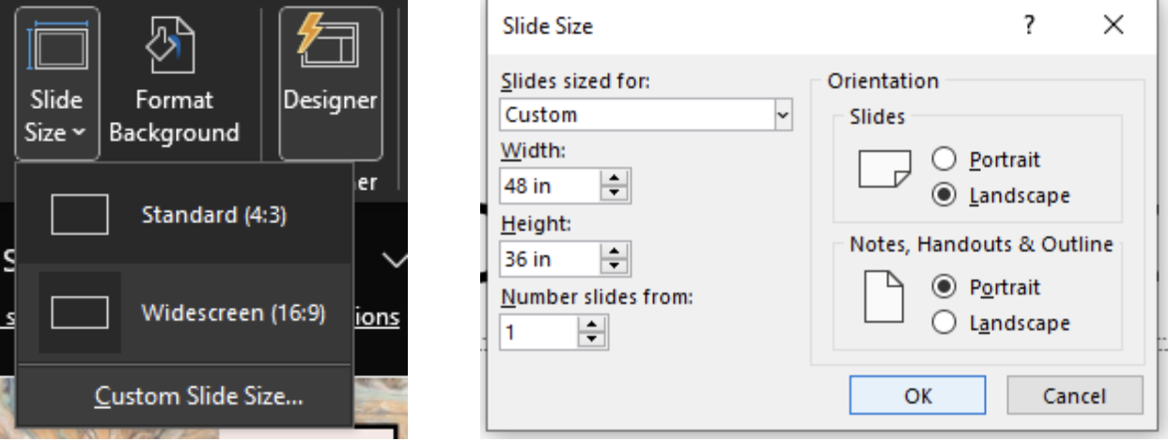
Task: Click the Widescreen 16:9 rectangle icon
Action: (x=79, y=312)
